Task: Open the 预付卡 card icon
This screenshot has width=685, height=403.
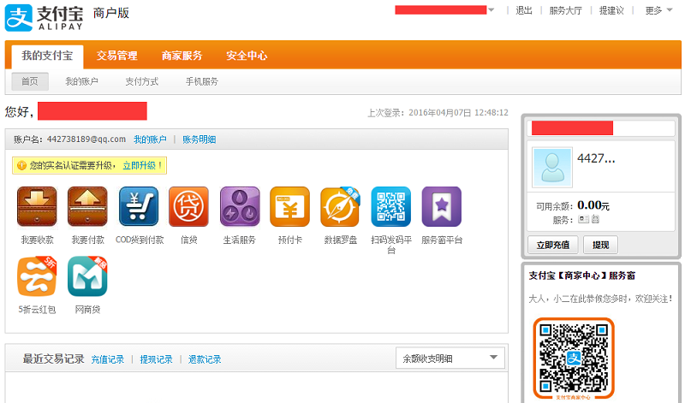Action: point(290,206)
